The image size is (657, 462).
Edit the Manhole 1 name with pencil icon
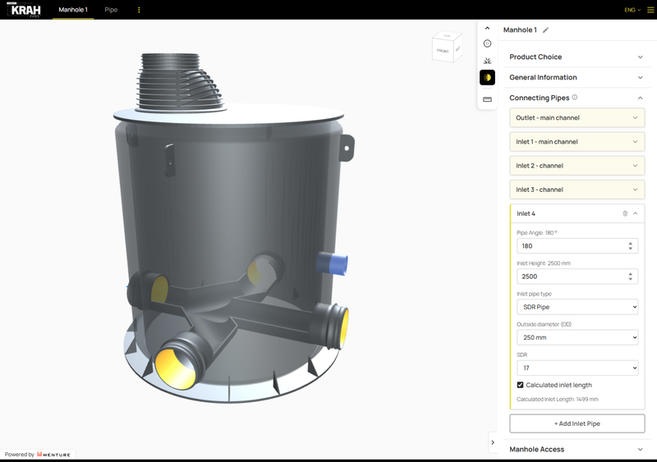[545, 30]
